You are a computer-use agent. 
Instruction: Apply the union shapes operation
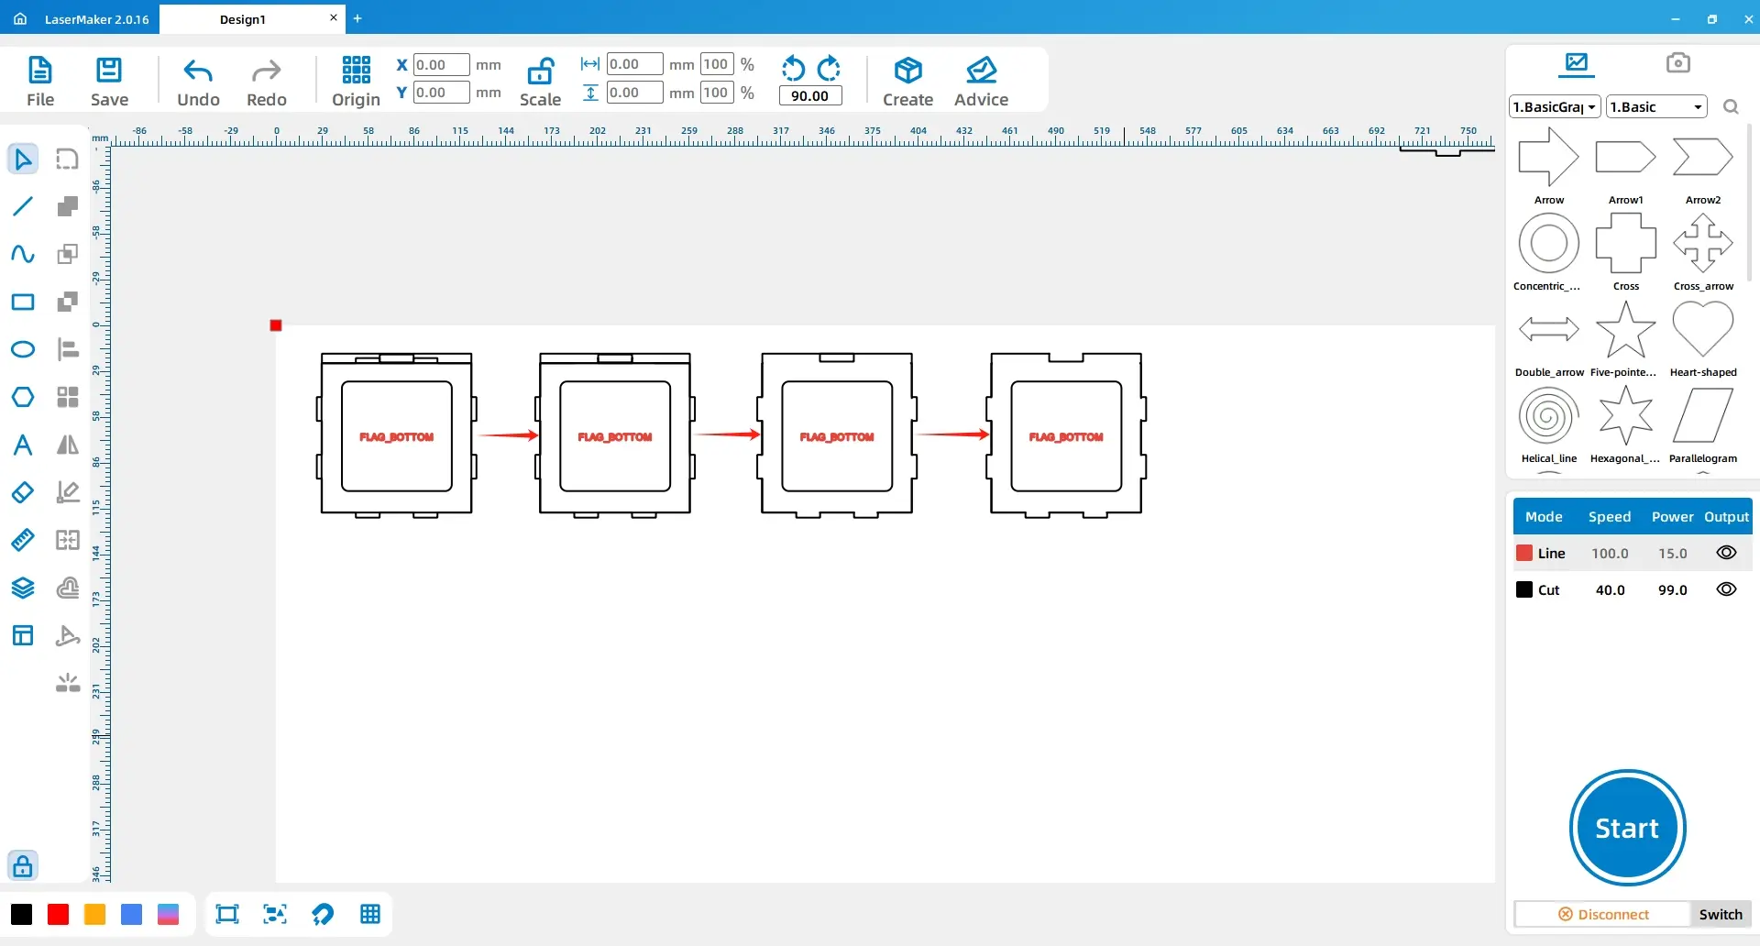[68, 206]
